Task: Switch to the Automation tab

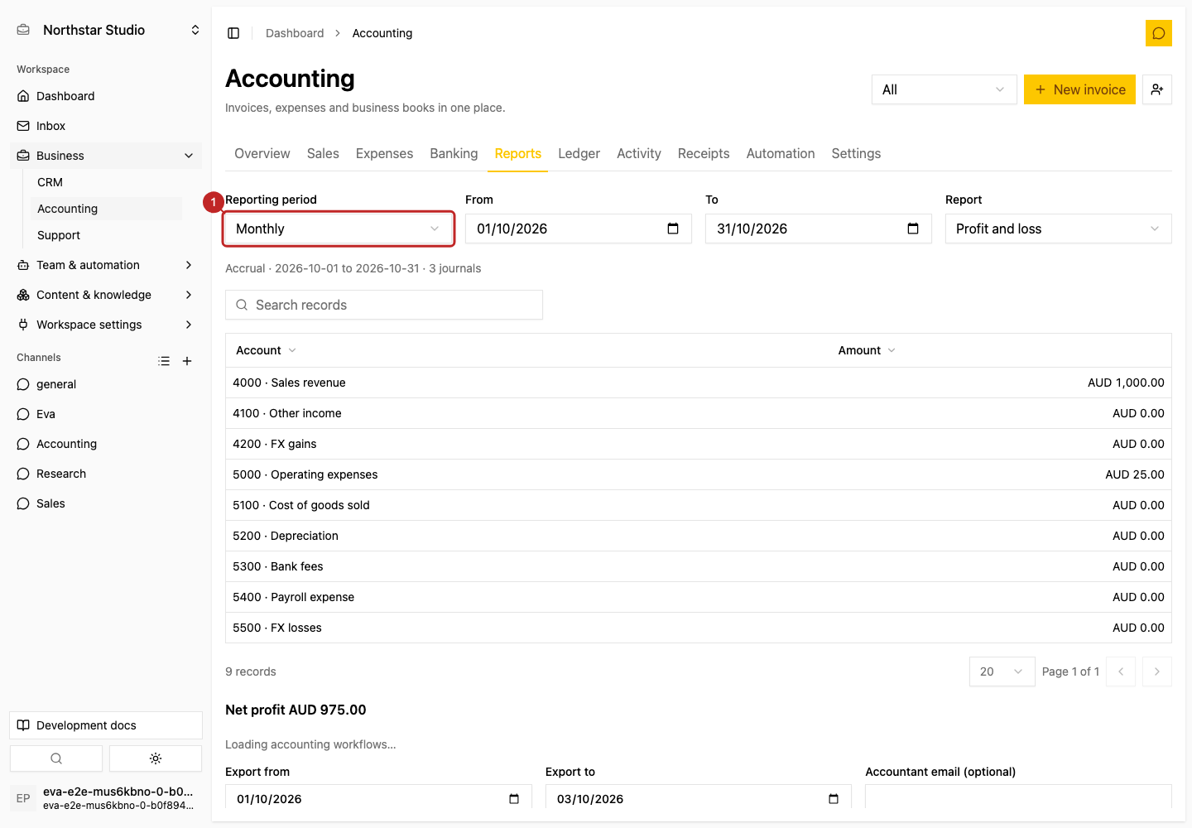Action: coord(781,153)
